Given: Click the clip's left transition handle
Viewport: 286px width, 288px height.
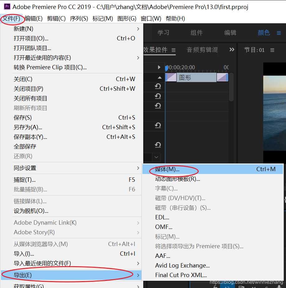Looking at the screenshot, I should point(171,77).
